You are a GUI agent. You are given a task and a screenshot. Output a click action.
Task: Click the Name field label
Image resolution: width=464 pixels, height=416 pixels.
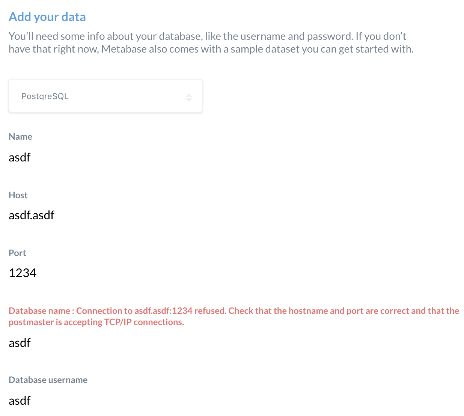[x=20, y=136]
